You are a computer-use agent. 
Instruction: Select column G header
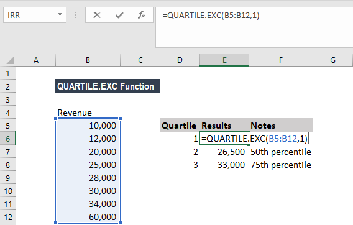point(332,60)
